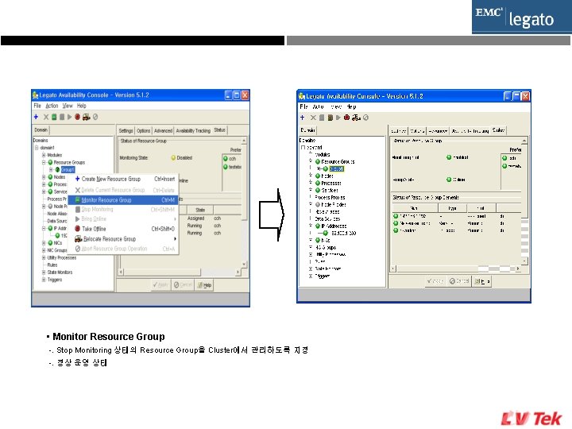Screen dimensions: 572x429
Task: Click the 'cch' preferred node entry
Action: tap(232, 159)
